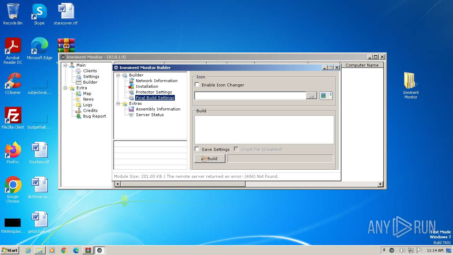Open the Map item under Extra

coord(87,93)
